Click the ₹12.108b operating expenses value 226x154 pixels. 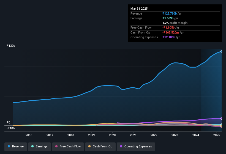click(169, 37)
